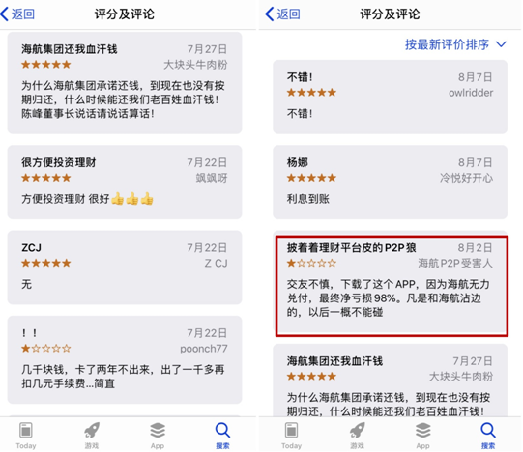Tap the 搜索 magnifier icon on right screen
523x452 pixels.
pyautogui.click(x=488, y=430)
